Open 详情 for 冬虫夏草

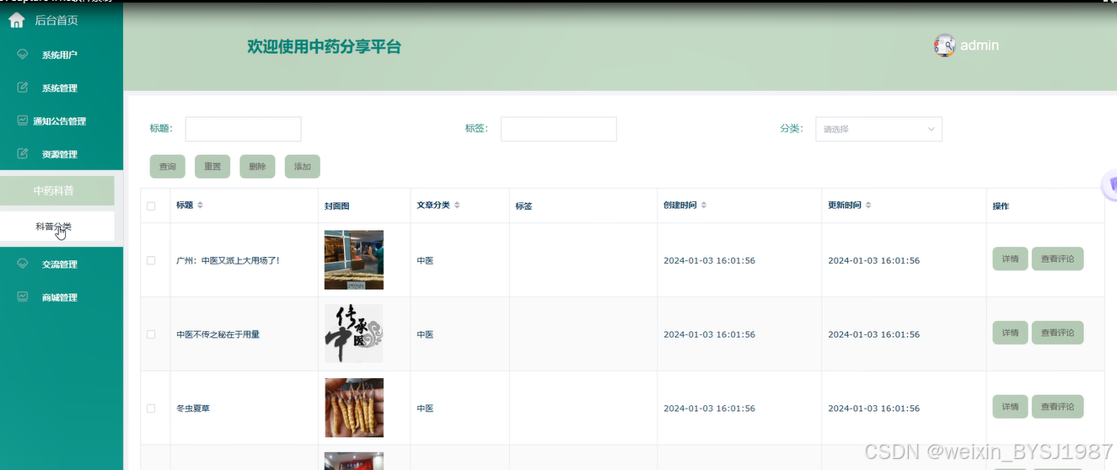pos(1010,407)
